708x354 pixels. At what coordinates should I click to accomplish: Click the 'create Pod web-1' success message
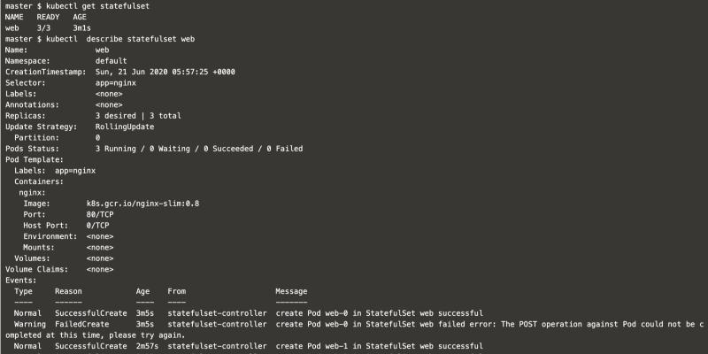coord(379,346)
